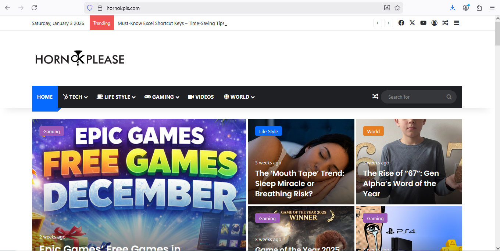The height and width of the screenshot is (251, 500).
Task: Open the browser extensions puzzle icon
Action: click(x=479, y=8)
